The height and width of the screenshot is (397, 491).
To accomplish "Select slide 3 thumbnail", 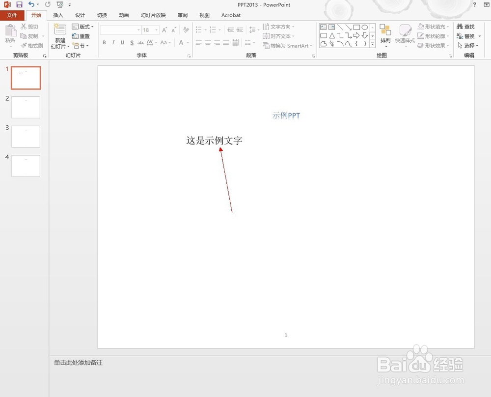I will 26,136.
